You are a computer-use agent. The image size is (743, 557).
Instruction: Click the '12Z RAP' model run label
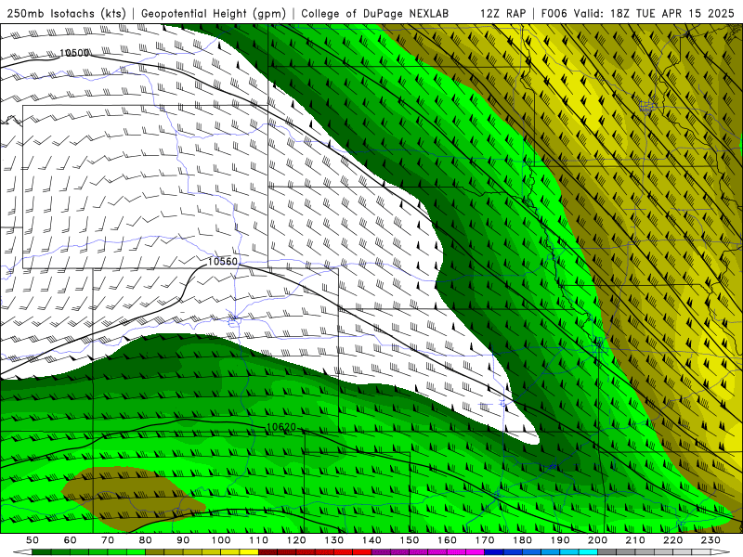502,13
